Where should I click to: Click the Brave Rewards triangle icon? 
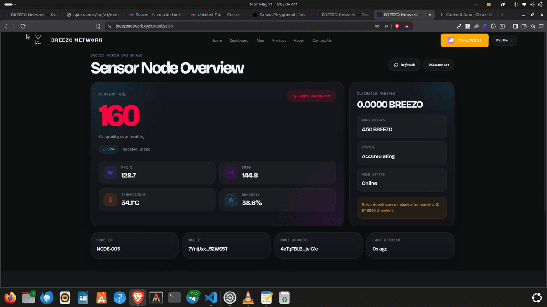click(x=407, y=26)
